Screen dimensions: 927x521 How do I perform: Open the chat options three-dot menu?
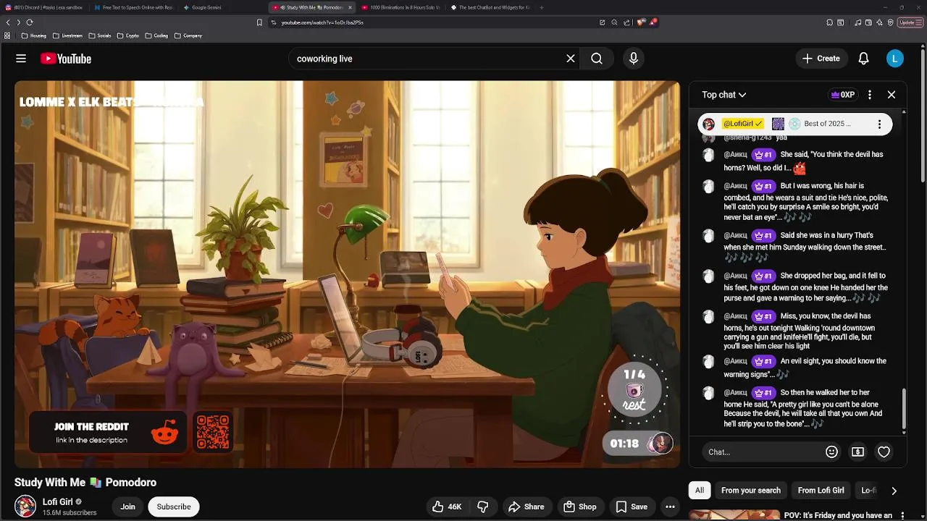[x=870, y=95]
